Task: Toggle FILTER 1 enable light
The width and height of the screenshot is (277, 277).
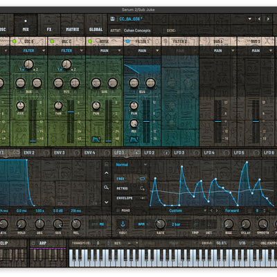Action: tap(128, 42)
